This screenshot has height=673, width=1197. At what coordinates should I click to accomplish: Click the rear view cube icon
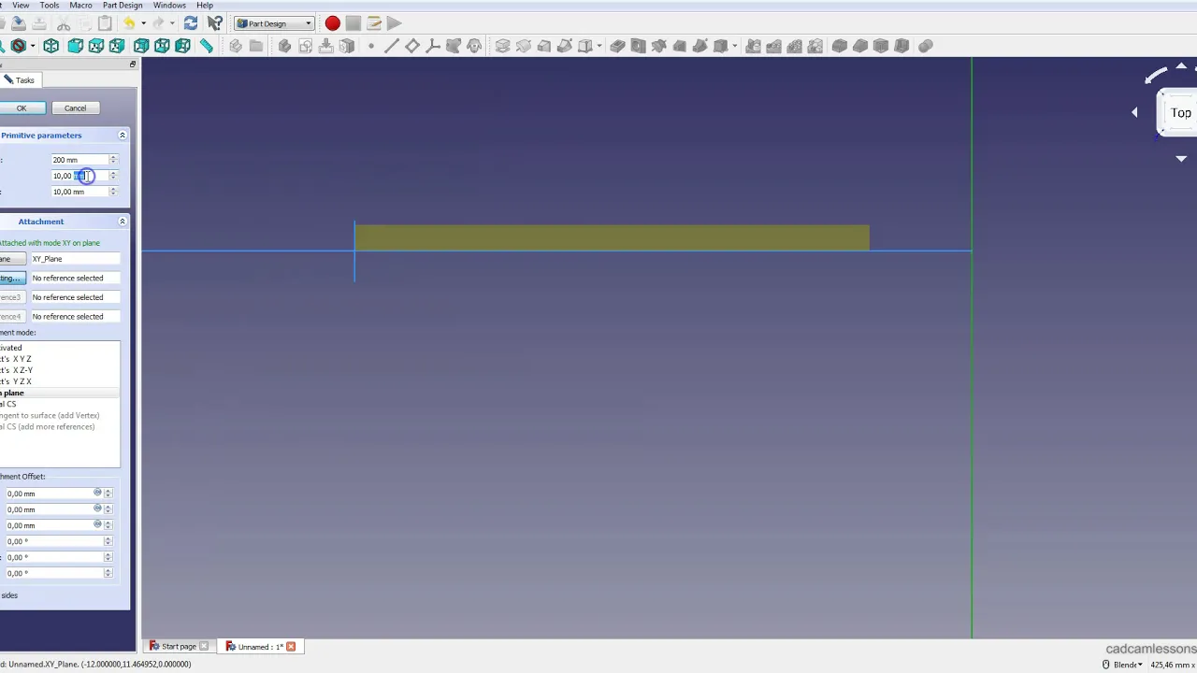click(141, 46)
